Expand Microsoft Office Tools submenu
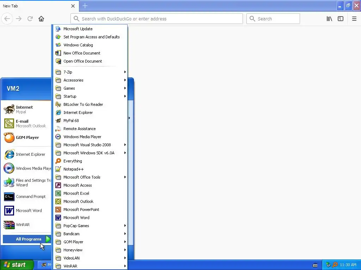The height and width of the screenshot is (270, 361). coord(90,177)
